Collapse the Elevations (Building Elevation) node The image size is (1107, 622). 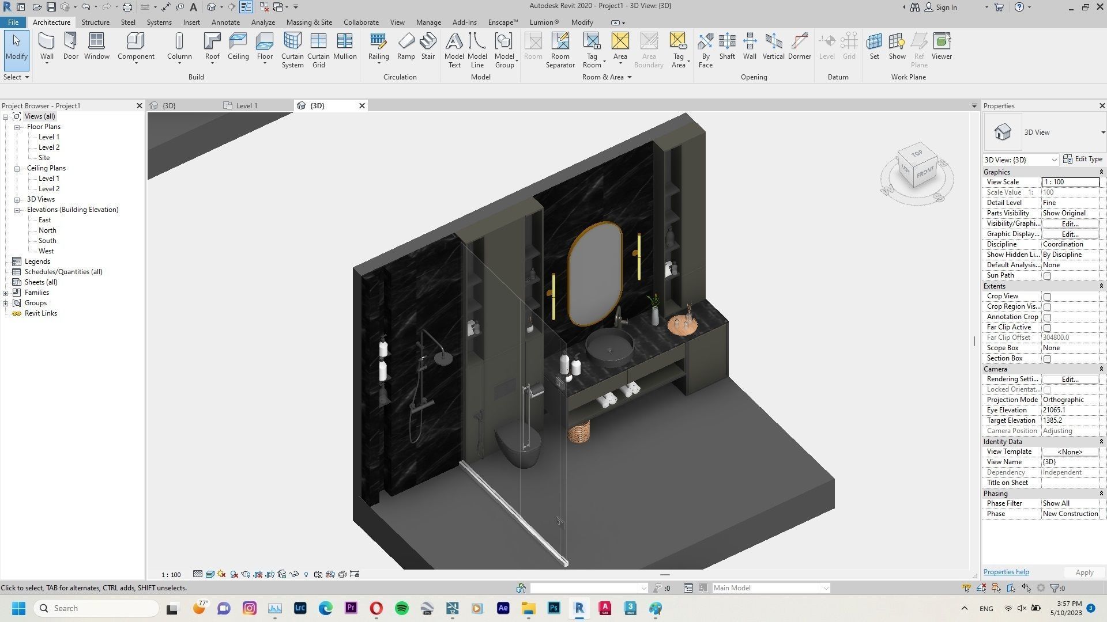point(17,210)
